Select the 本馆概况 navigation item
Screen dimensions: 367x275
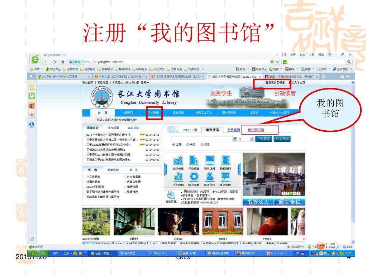pos(128,113)
